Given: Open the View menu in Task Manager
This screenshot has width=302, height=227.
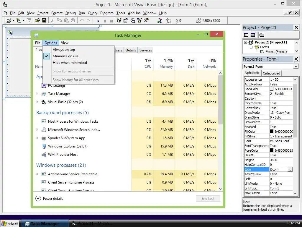Looking at the screenshot, I should [65, 43].
